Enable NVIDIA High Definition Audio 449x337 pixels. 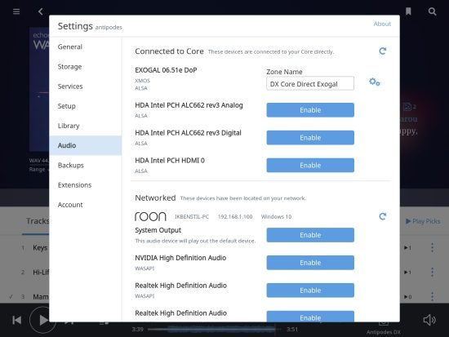(310, 263)
